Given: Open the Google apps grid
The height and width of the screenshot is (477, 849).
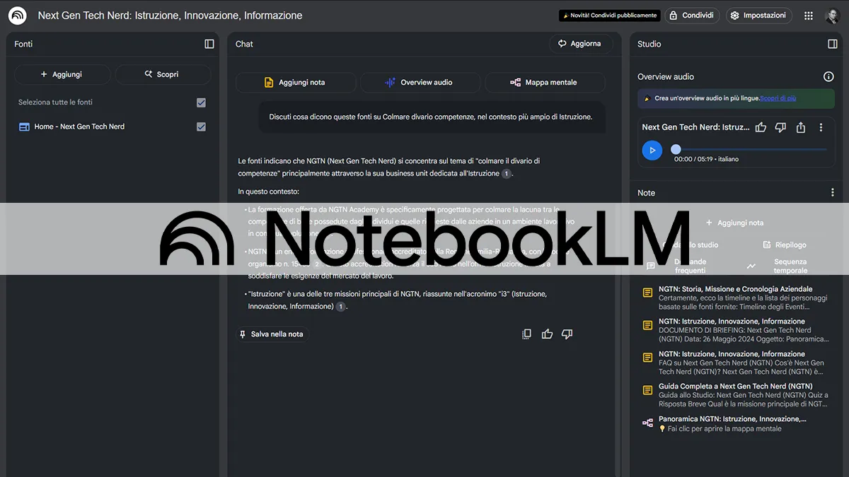Looking at the screenshot, I should click(x=807, y=16).
